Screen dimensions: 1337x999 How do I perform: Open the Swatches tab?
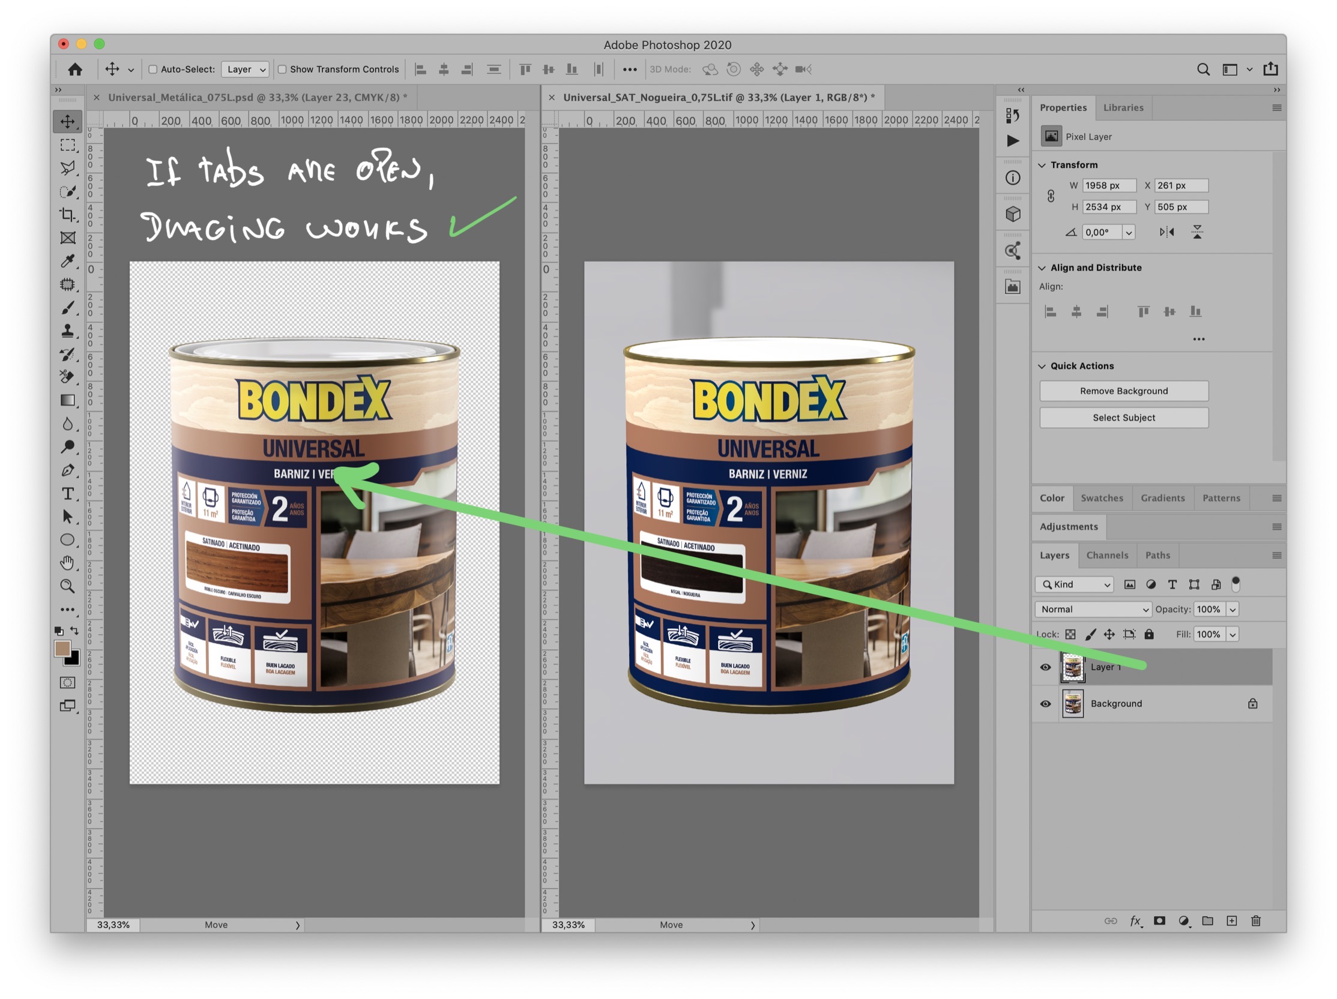pyautogui.click(x=1101, y=498)
